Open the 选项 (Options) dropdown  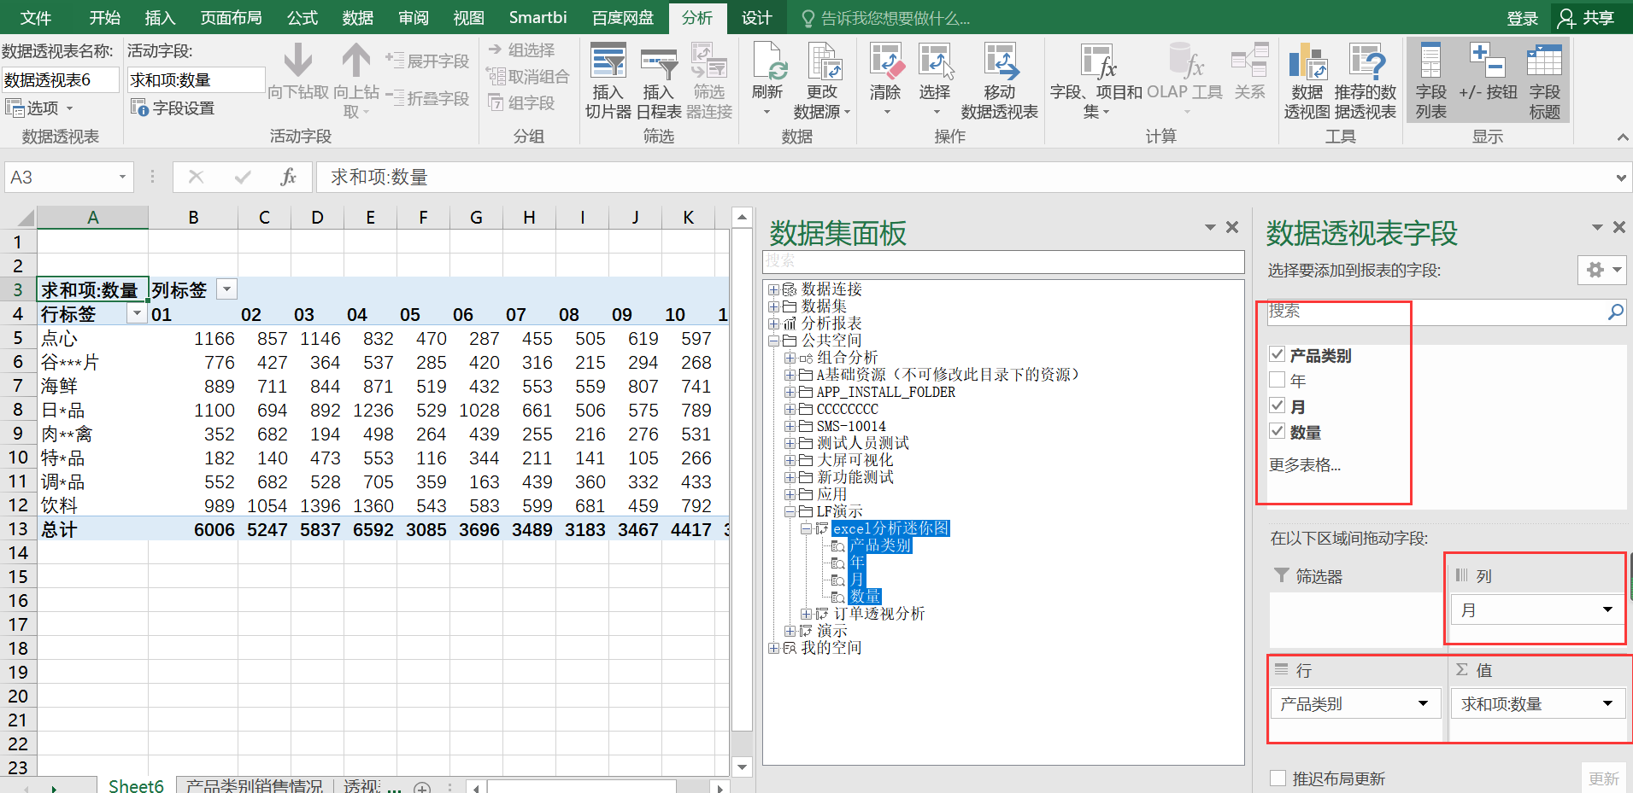[40, 108]
